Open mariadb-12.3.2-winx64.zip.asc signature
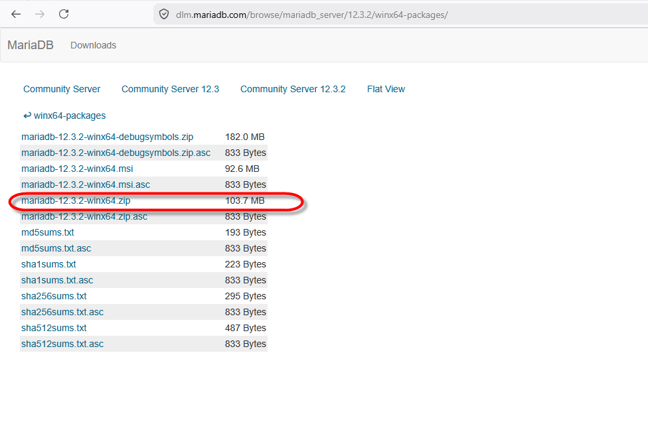 [84, 216]
